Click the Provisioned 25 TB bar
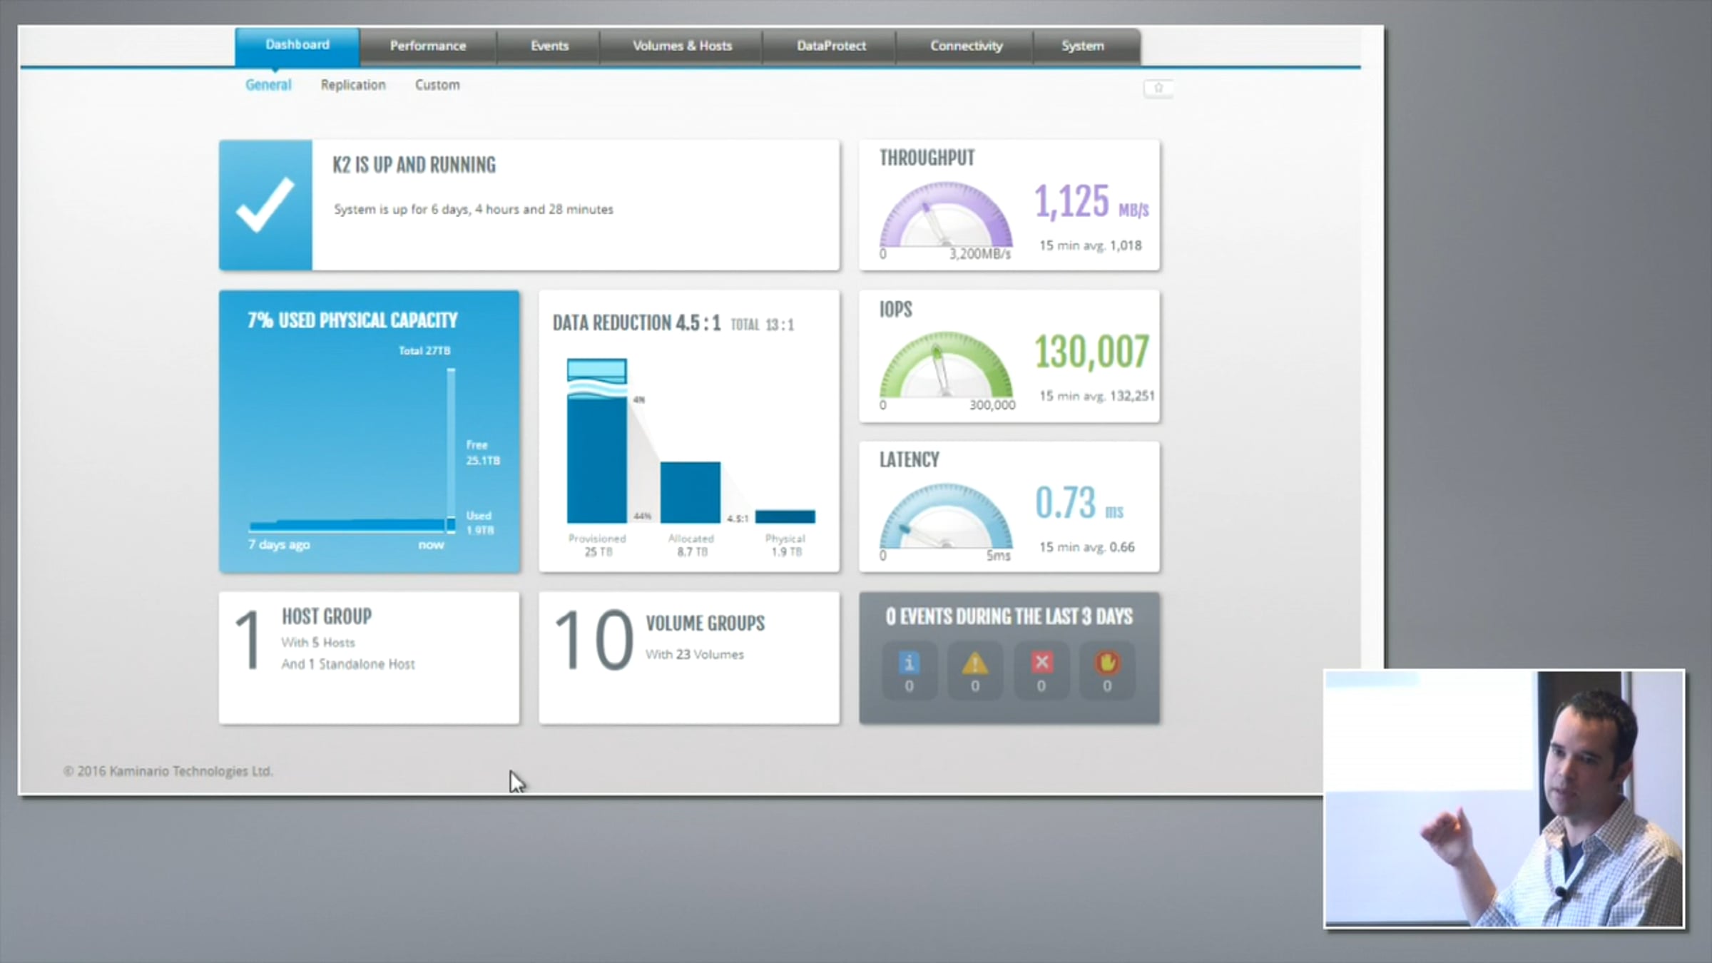 (x=597, y=457)
